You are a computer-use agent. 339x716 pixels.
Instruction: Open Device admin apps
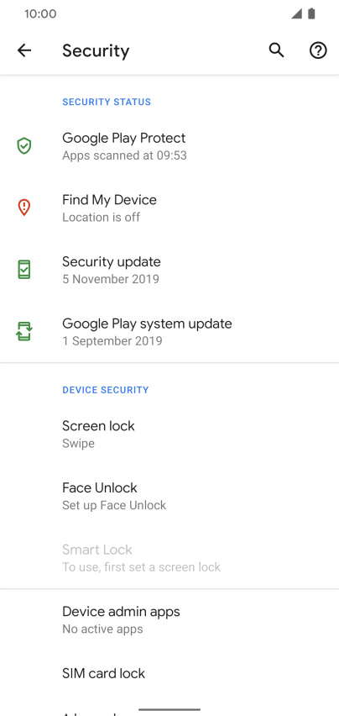169,619
